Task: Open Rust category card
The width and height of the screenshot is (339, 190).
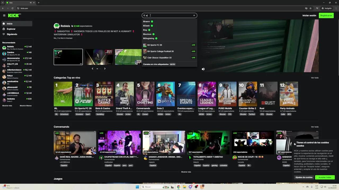Action: coord(268,94)
